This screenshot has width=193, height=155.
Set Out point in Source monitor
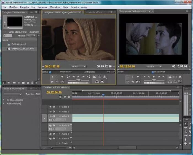[57, 77]
